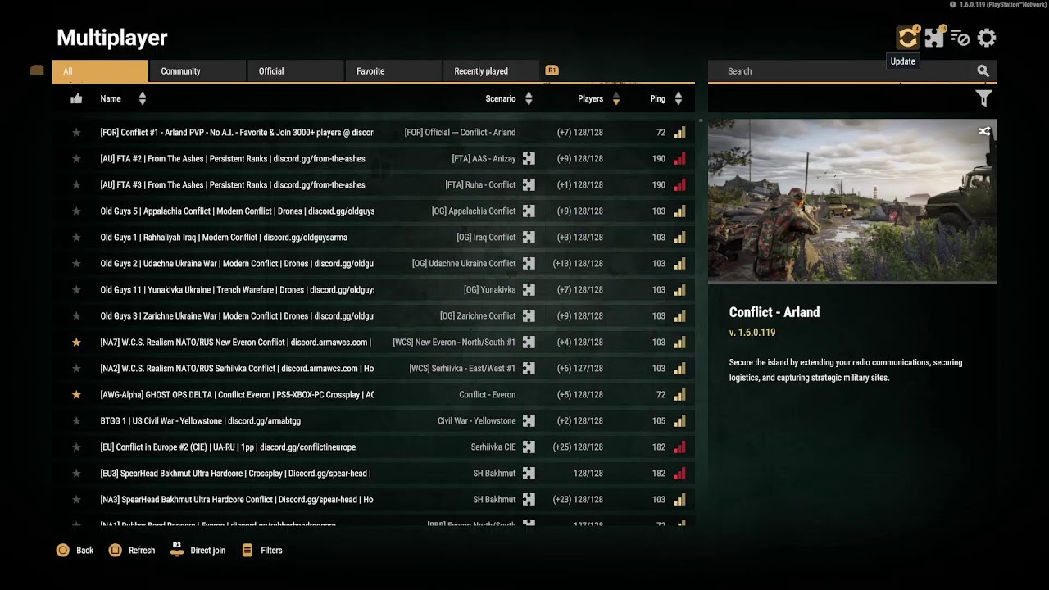Image resolution: width=1049 pixels, height=590 pixels.
Task: Click the Back button
Action: (x=75, y=551)
